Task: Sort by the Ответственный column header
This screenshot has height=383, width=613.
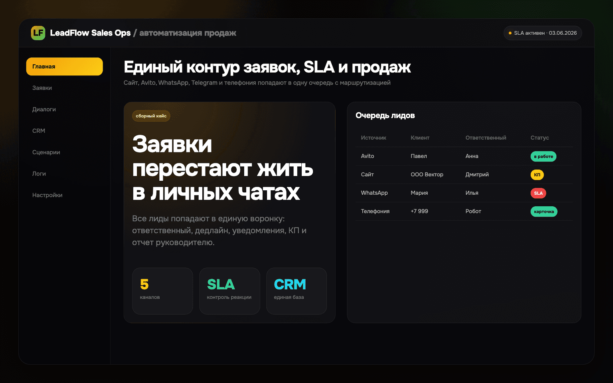Action: pyautogui.click(x=486, y=138)
